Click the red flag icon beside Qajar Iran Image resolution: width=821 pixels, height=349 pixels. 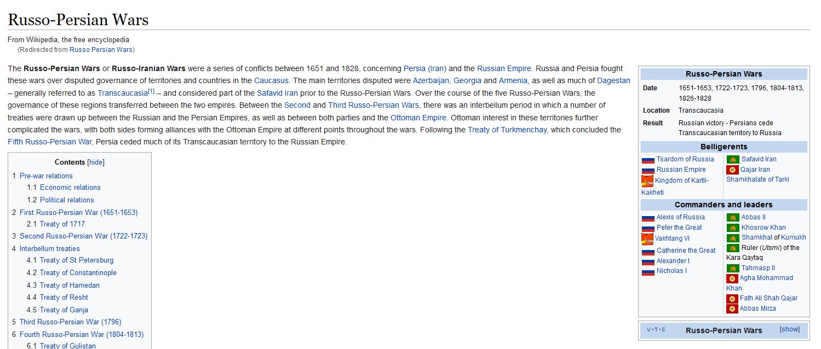click(x=732, y=170)
